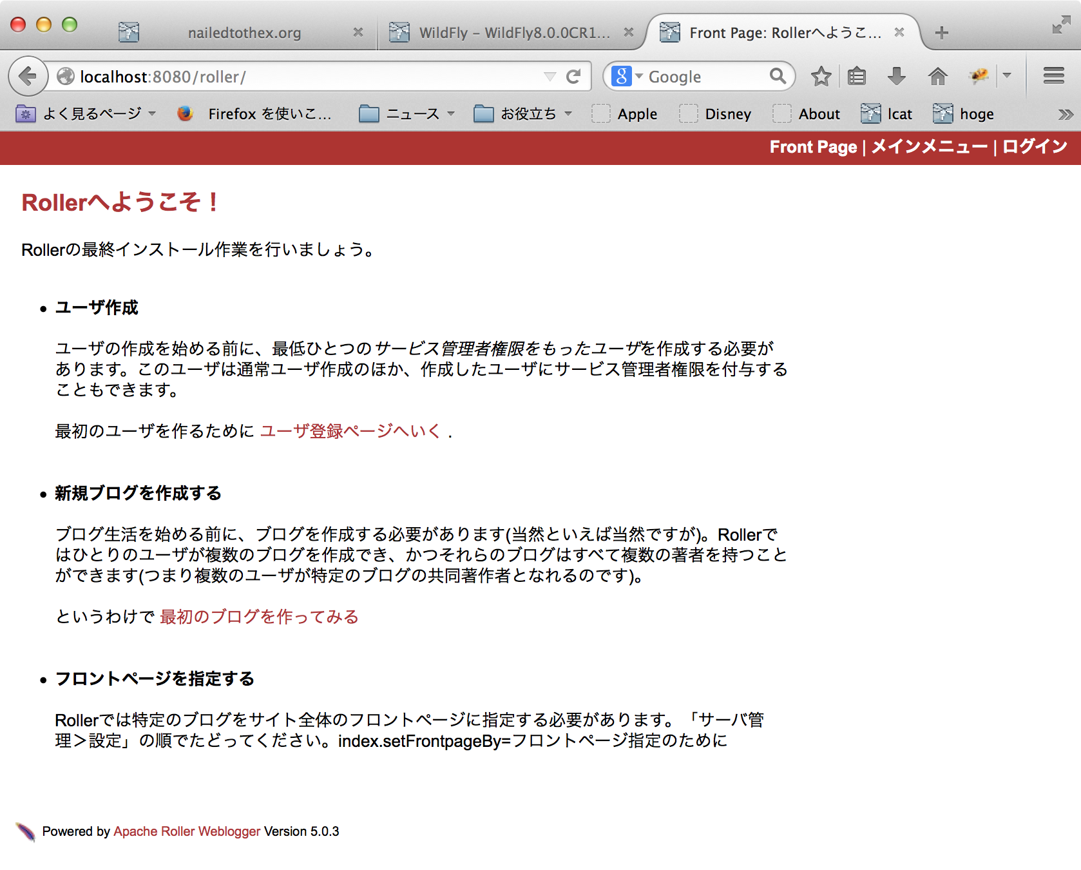Click the Rollerへようこそ! heading

click(120, 202)
